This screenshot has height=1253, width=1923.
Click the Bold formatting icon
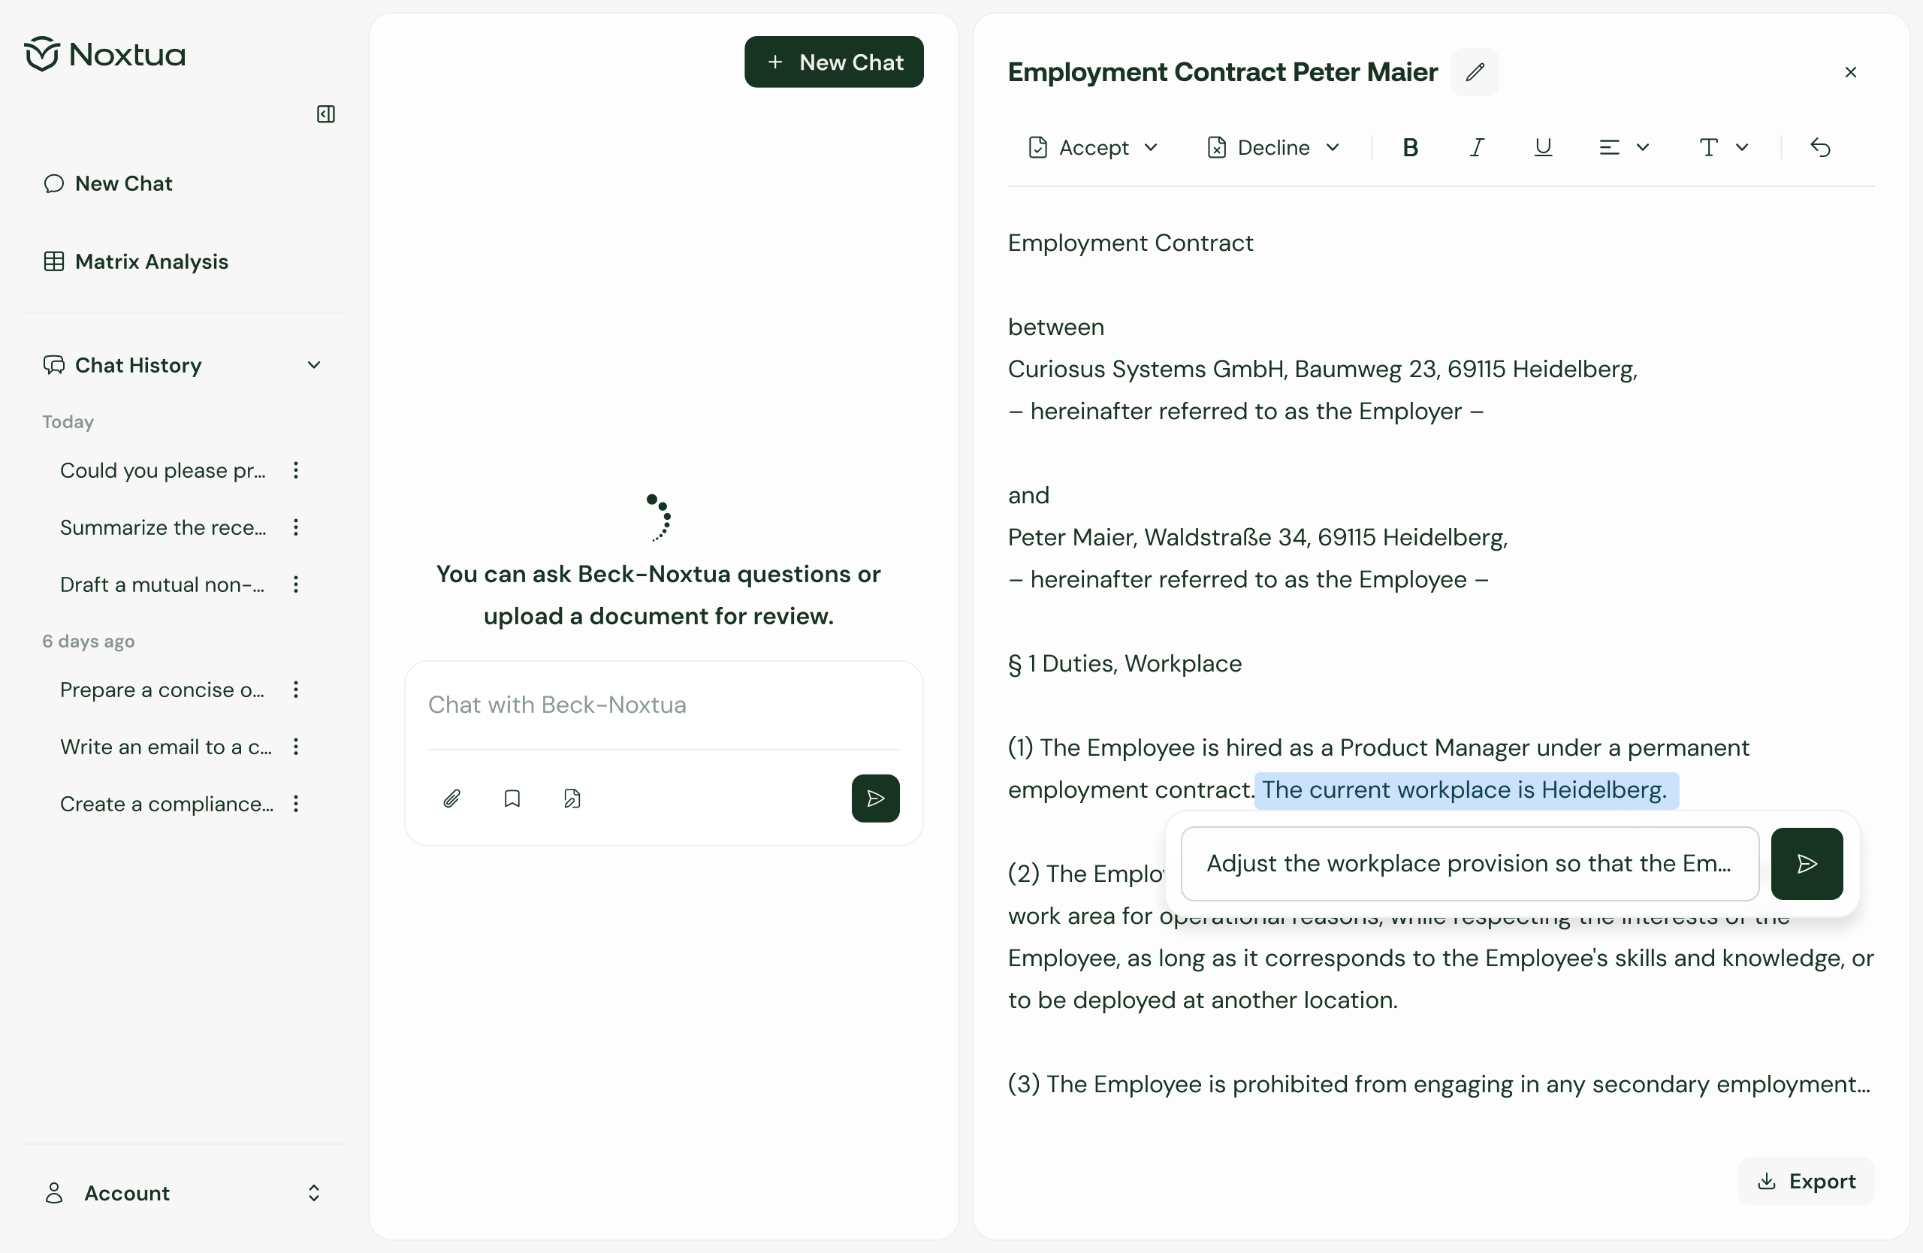pos(1410,147)
